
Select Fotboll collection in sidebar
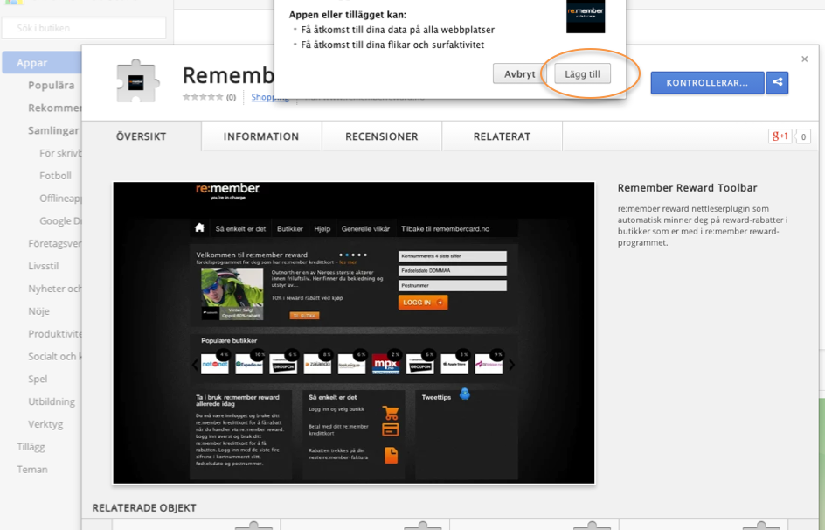55,176
